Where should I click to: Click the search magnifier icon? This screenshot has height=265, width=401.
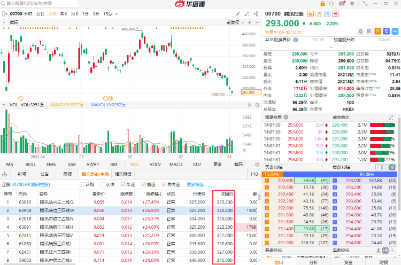[3, 3]
